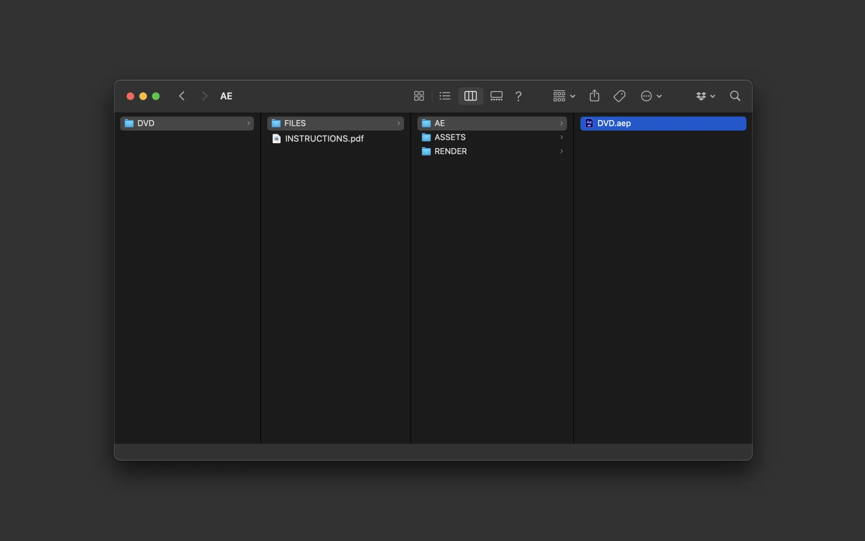This screenshot has height=541, width=865.
Task: Switch to icon grid view
Action: [419, 96]
